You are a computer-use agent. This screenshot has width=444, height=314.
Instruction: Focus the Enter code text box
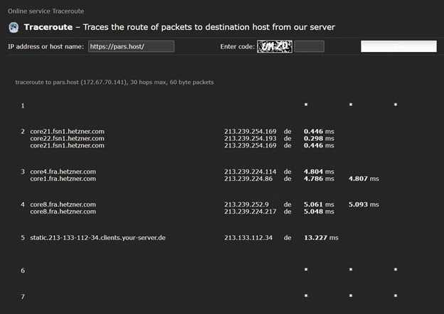(x=309, y=47)
